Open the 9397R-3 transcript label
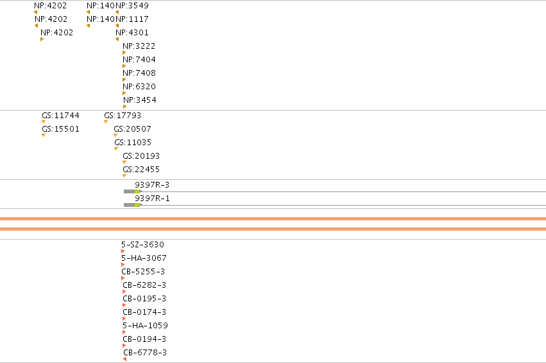Image resolution: width=546 pixels, height=363 pixels. pos(152,185)
